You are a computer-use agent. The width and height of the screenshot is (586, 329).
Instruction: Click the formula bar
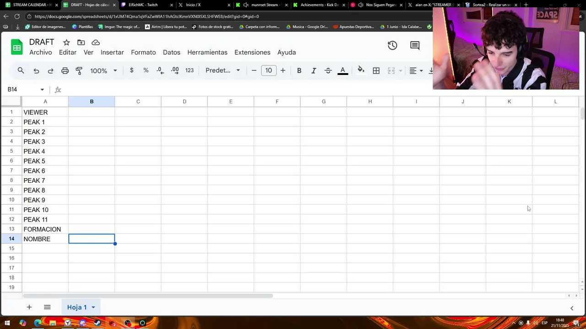[247, 90]
